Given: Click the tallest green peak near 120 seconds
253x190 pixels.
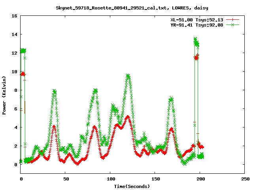Looking at the screenshot, I should click(128, 76).
